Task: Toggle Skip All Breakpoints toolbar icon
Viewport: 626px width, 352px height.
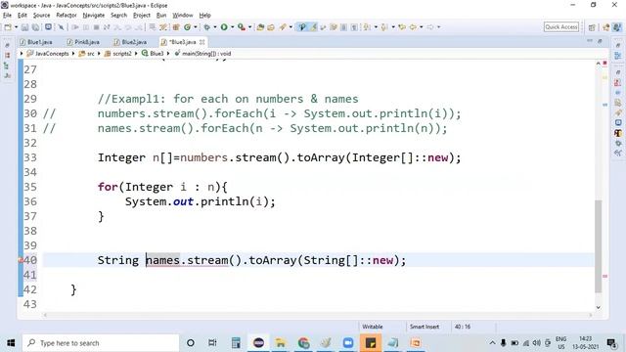Action: (x=61, y=27)
